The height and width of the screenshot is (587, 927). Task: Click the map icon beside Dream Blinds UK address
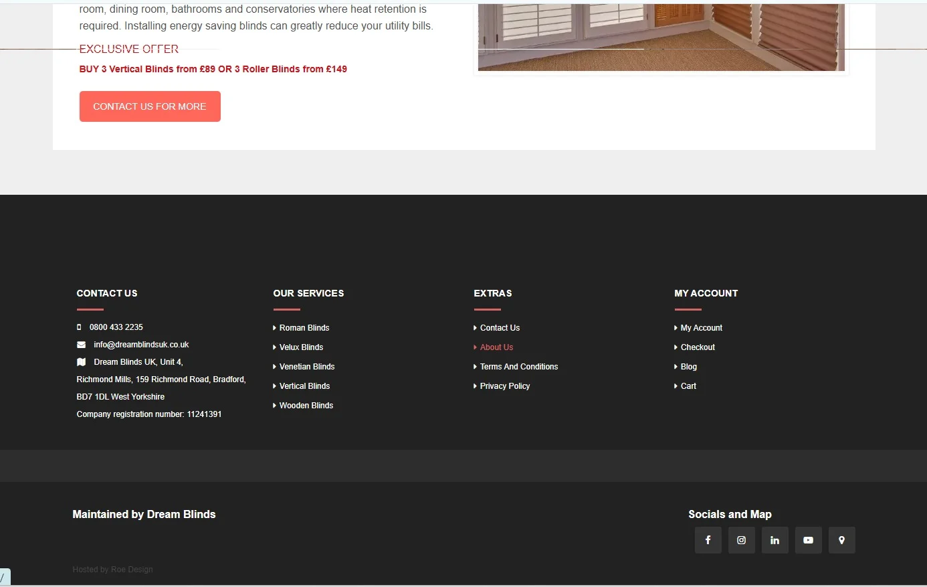pyautogui.click(x=82, y=362)
